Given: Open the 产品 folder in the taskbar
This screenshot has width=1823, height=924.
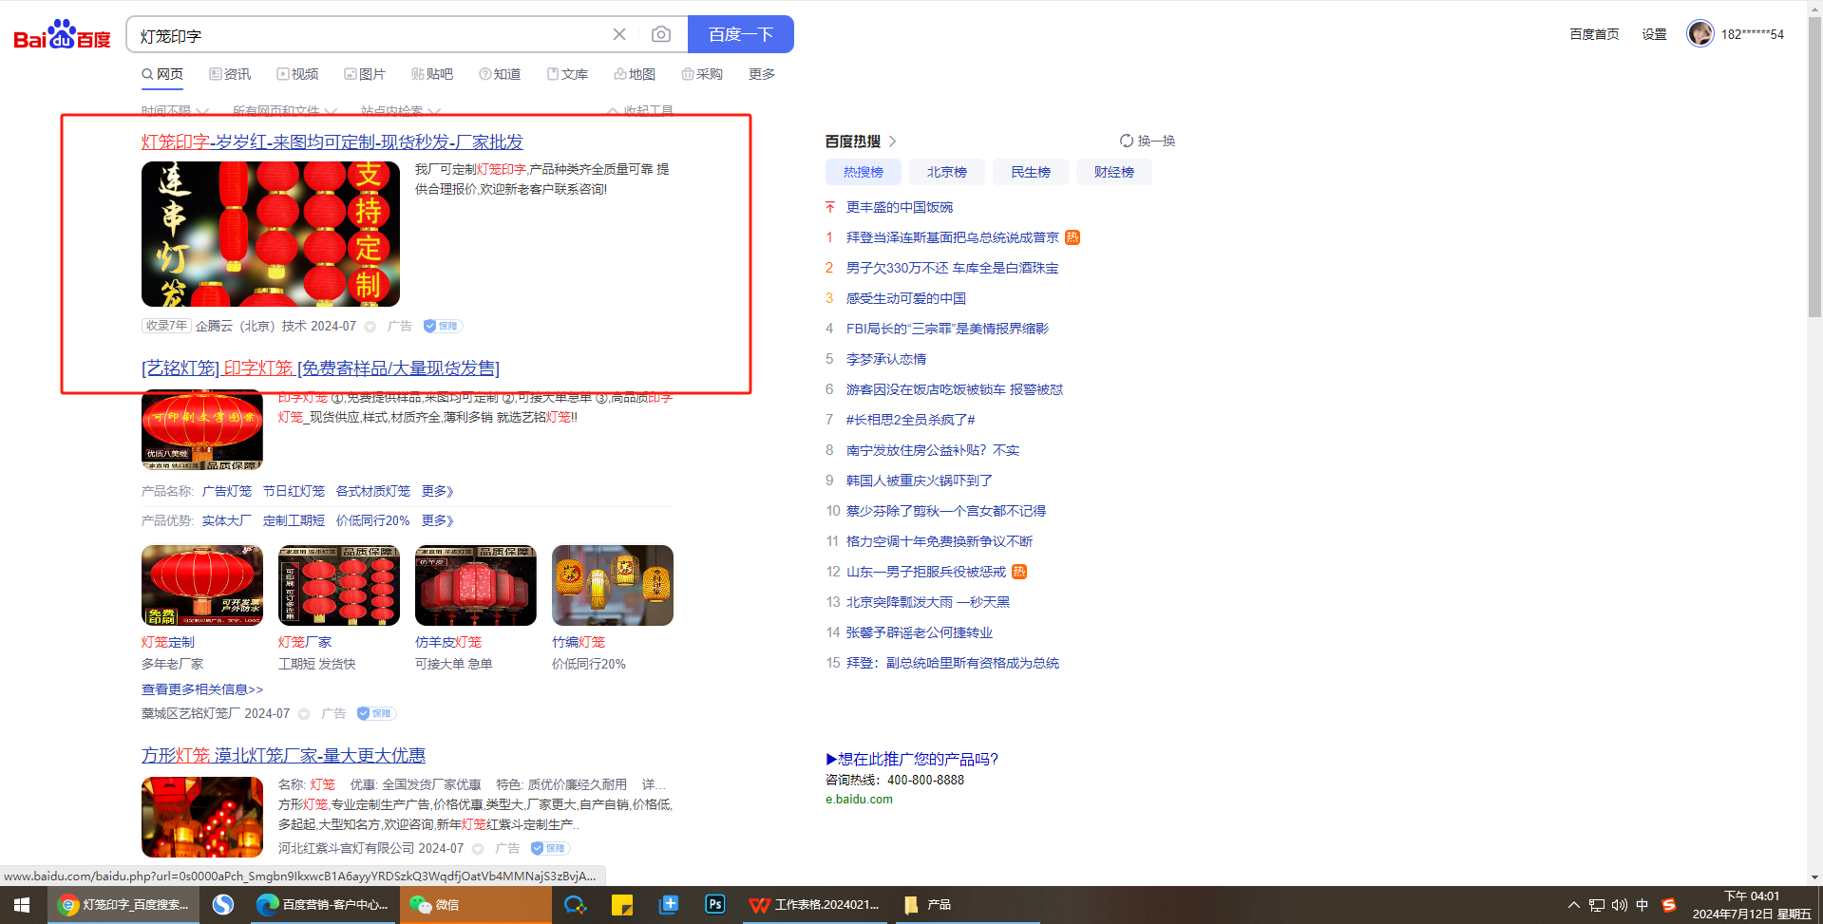Looking at the screenshot, I should [x=966, y=905].
